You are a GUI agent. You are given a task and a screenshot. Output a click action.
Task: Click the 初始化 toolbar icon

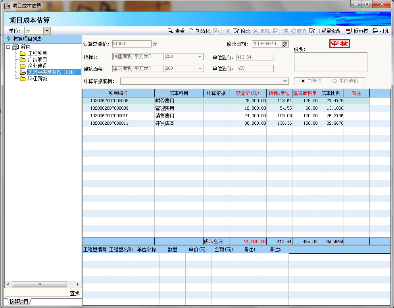pyautogui.click(x=191, y=31)
